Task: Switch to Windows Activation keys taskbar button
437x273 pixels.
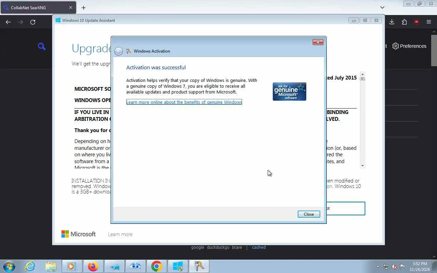Action: 199,266
